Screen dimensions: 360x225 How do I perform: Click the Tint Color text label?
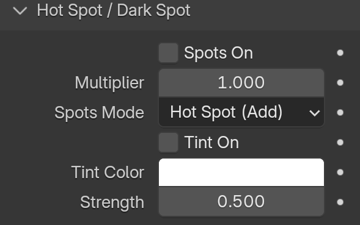pos(108,173)
